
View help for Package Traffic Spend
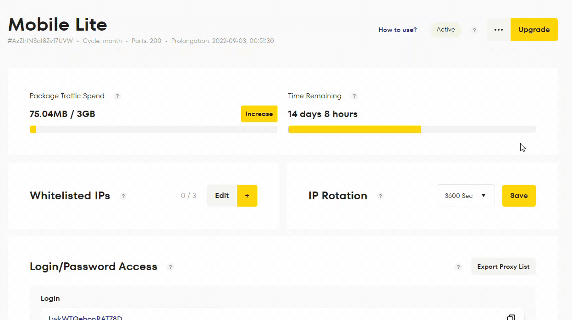(117, 96)
